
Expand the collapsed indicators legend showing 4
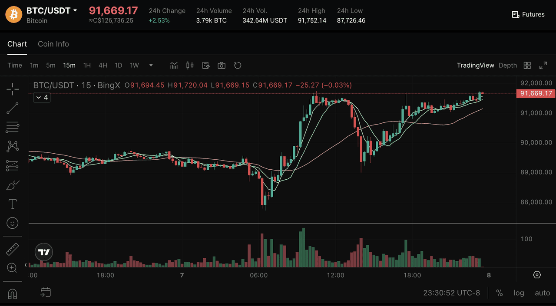[42, 98]
